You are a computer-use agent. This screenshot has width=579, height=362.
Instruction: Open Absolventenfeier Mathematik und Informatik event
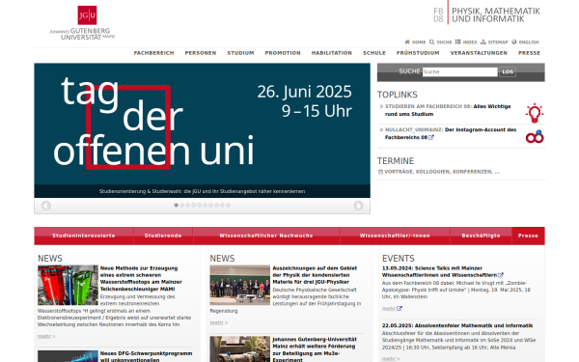click(457, 326)
